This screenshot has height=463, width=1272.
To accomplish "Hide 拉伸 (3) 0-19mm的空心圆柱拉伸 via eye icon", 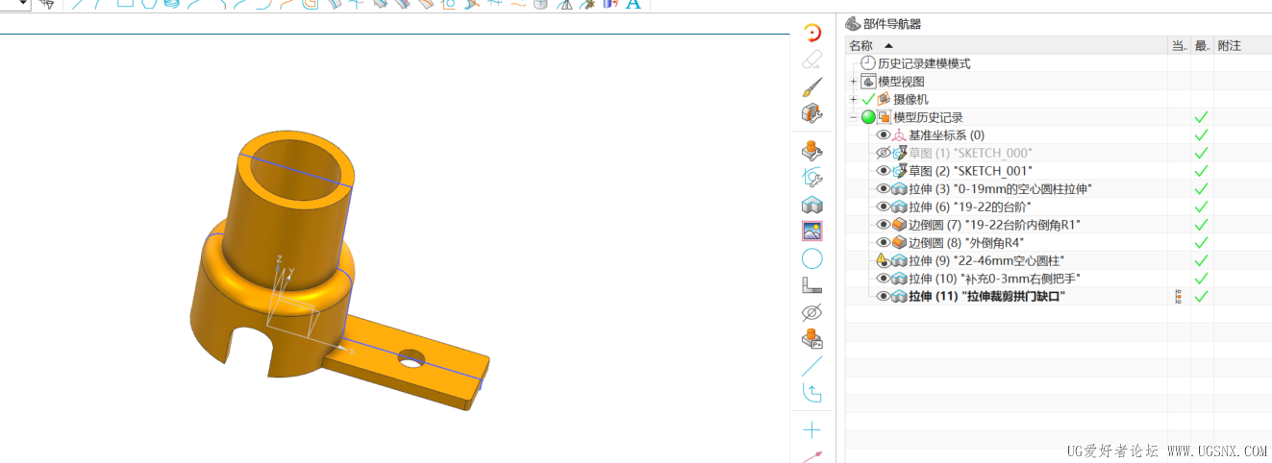I will click(884, 189).
